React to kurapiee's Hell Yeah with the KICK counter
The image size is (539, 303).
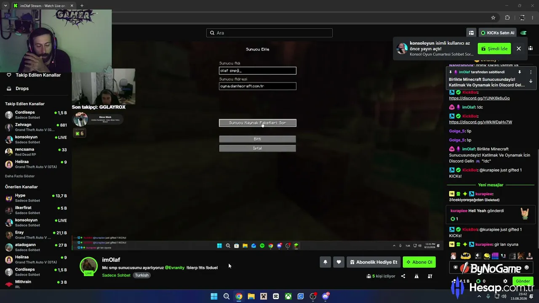(x=454, y=219)
